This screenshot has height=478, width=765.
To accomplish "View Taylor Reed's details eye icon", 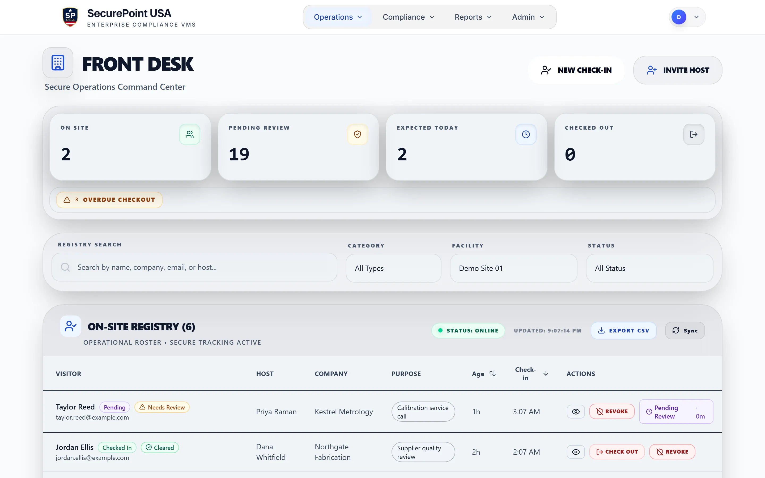I will 576,412.
